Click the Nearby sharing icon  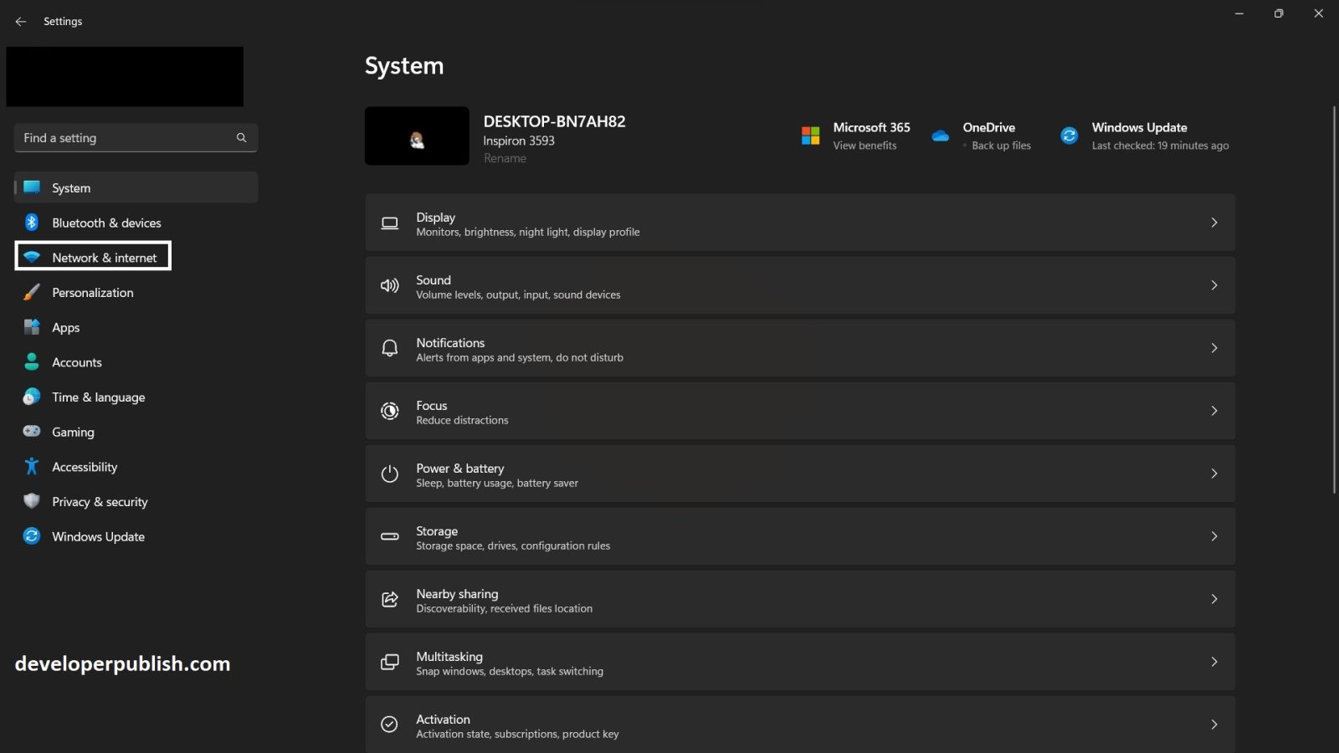tap(390, 599)
